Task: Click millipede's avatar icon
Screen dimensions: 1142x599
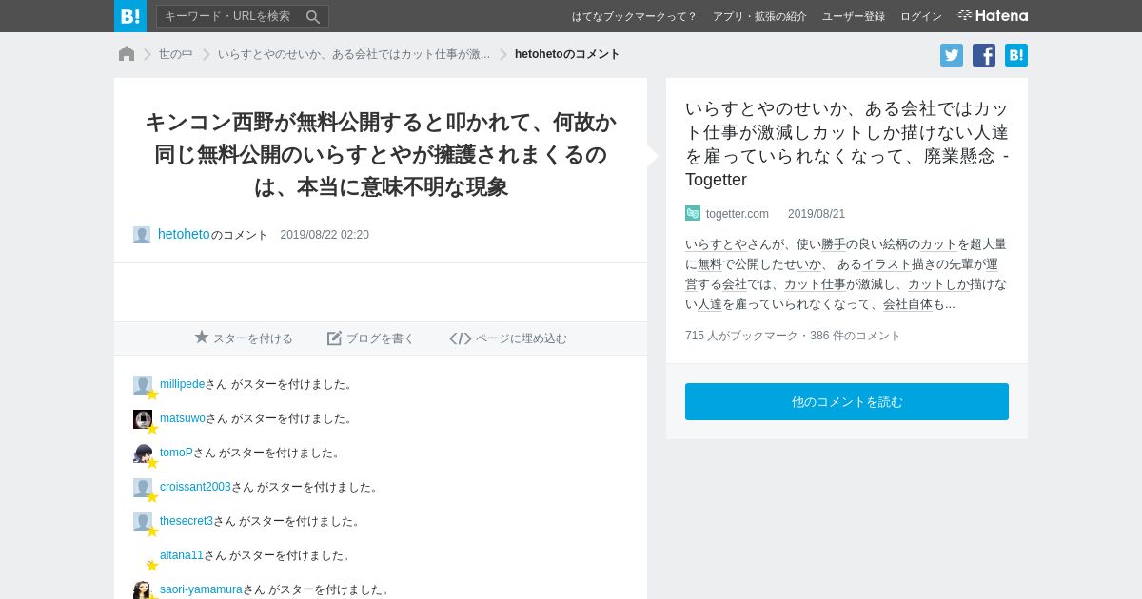Action: (143, 385)
